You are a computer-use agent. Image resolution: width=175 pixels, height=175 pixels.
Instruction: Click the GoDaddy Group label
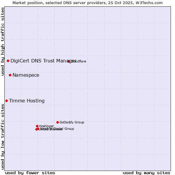(72, 122)
